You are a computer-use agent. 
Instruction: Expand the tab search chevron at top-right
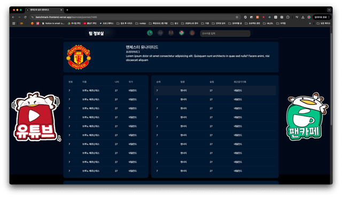(329, 10)
